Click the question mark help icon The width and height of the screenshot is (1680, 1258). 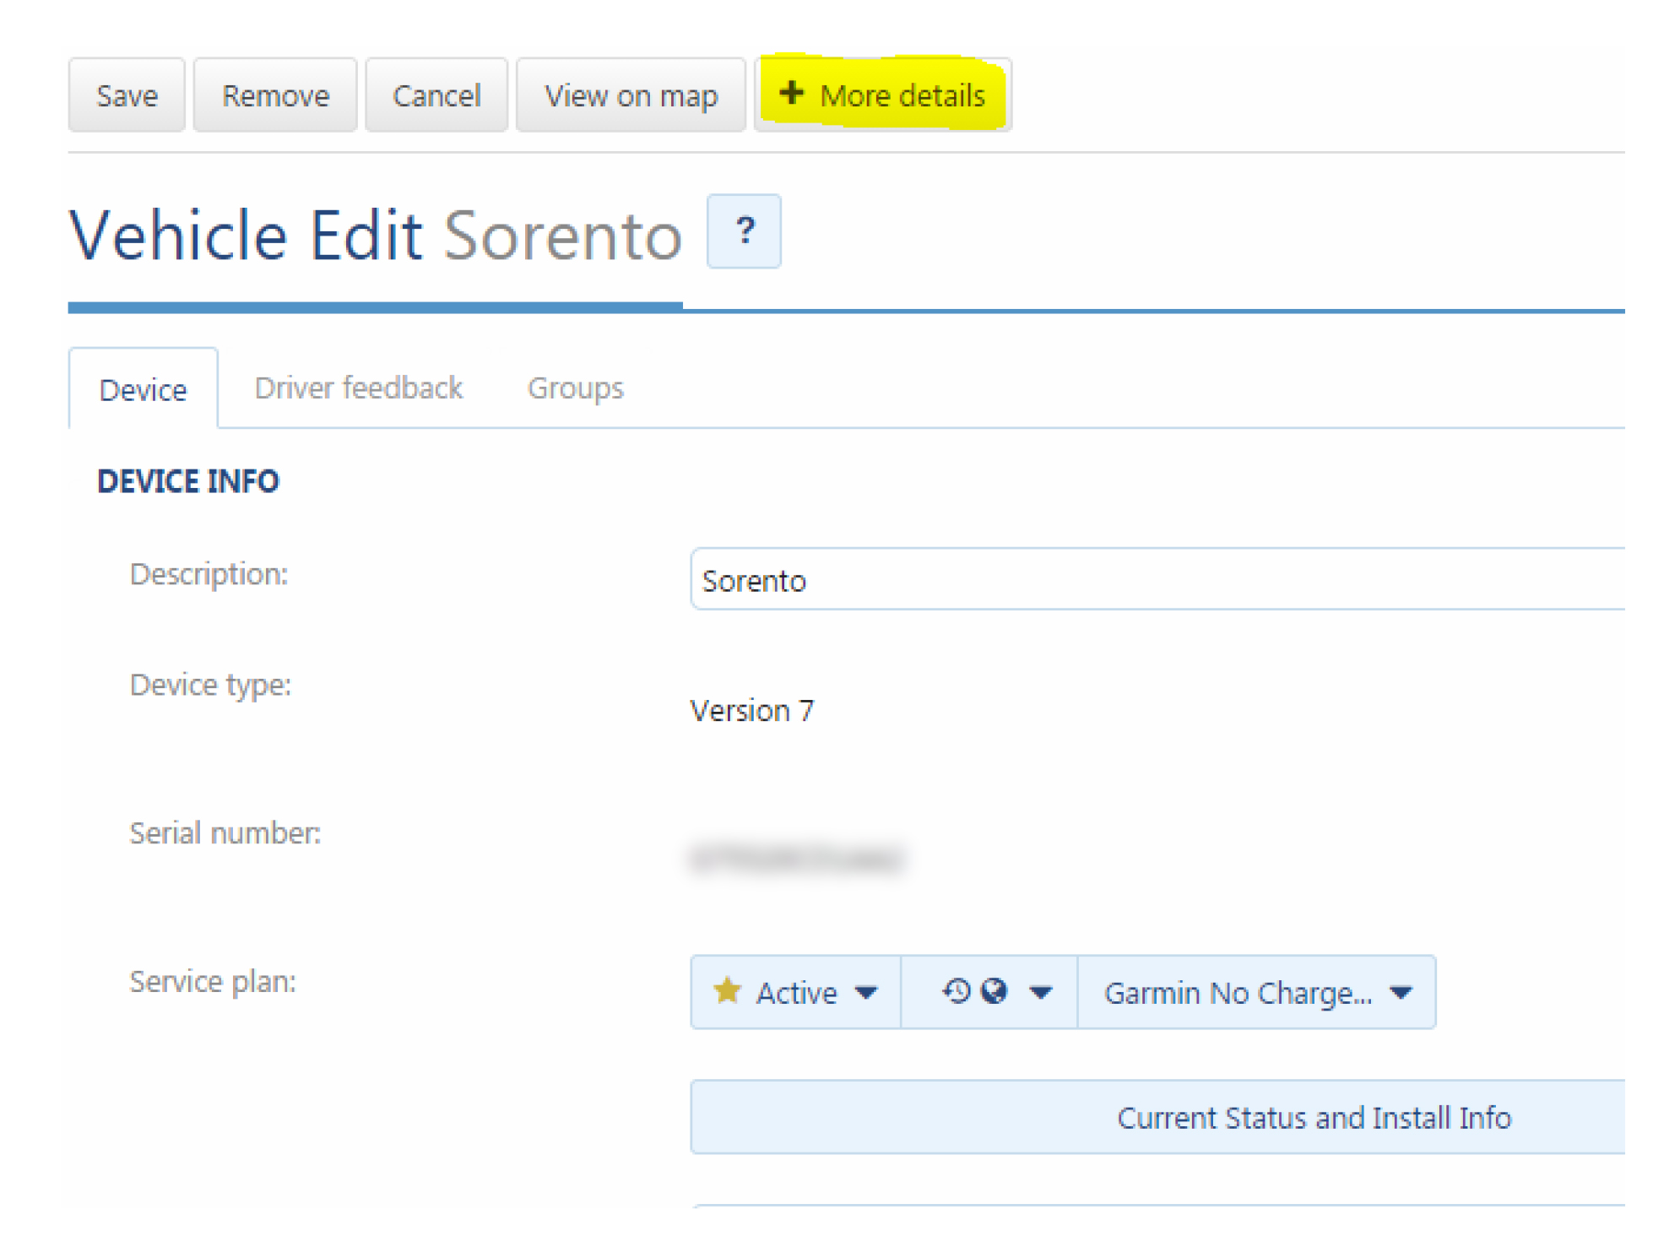pos(743,230)
